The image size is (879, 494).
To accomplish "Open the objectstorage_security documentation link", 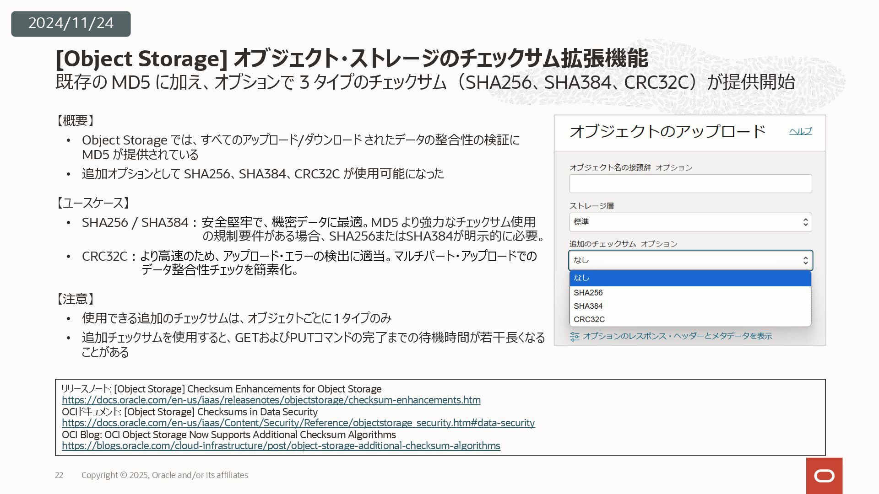I will [x=298, y=423].
